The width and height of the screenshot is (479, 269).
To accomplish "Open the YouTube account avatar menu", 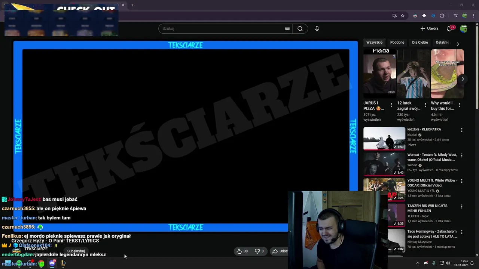I will [x=464, y=28].
